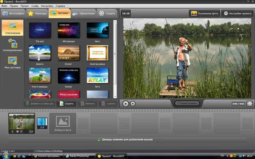Click the templates list scrollbar thumb
The image size is (255, 159).
tap(115, 54)
